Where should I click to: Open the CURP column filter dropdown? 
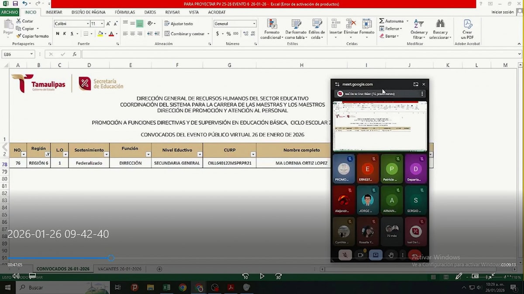tap(253, 155)
